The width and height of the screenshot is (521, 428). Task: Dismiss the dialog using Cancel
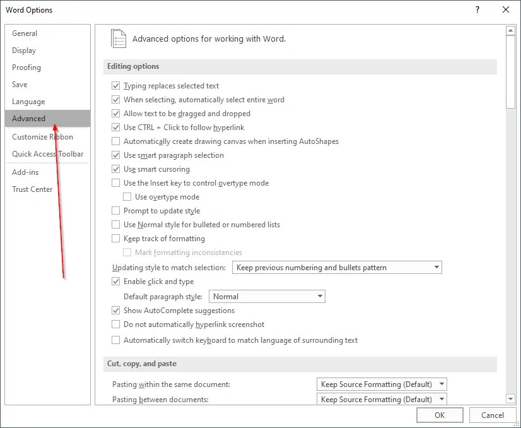[493, 415]
